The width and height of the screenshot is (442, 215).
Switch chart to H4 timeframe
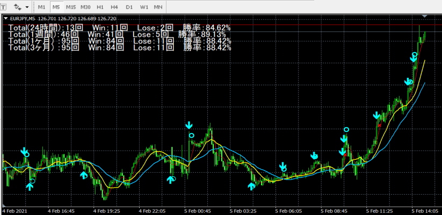[x=114, y=7]
